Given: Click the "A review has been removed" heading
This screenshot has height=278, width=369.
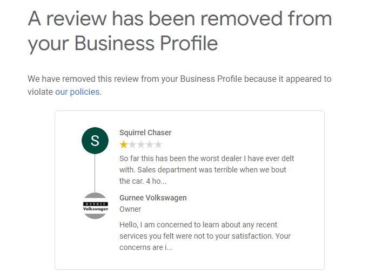Looking at the screenshot, I should [x=179, y=19].
